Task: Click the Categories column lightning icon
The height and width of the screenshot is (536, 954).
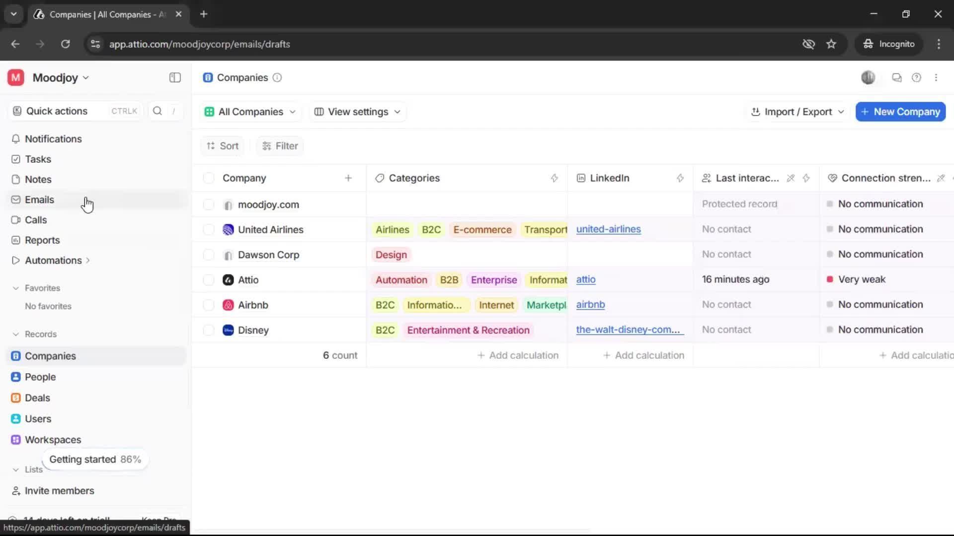Action: click(x=554, y=178)
